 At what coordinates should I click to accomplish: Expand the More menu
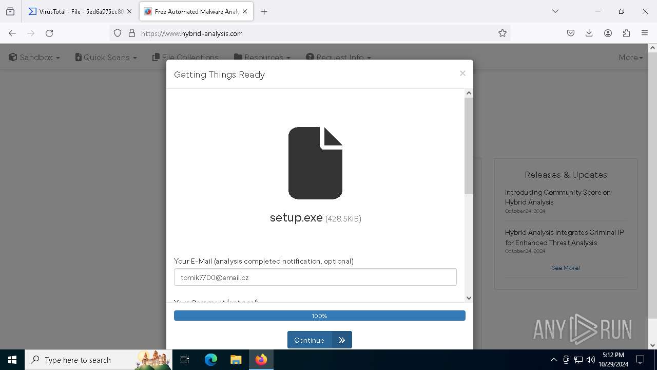click(x=631, y=57)
